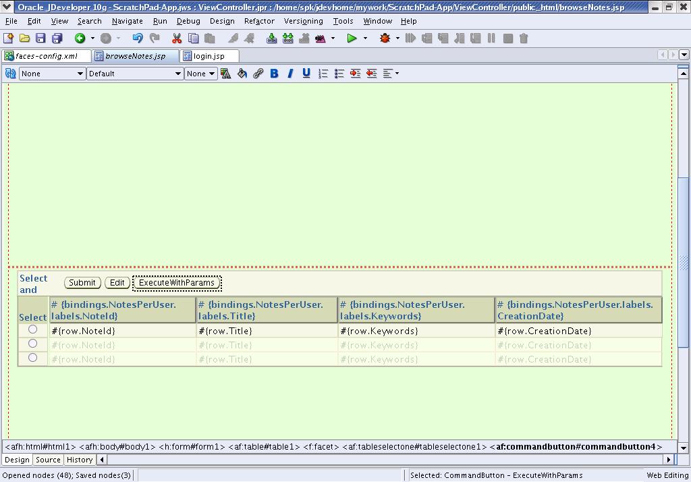Open the Refactor menu

[x=259, y=21]
